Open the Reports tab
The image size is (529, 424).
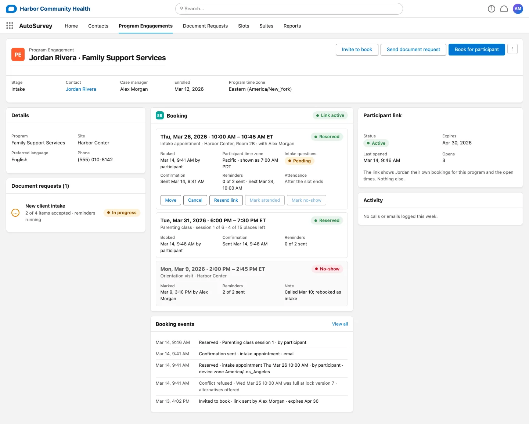click(292, 26)
